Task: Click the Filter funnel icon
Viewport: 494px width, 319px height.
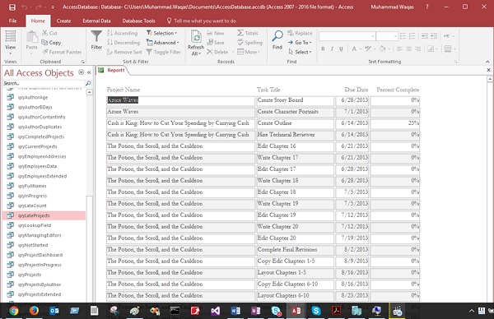Action: (x=96, y=36)
